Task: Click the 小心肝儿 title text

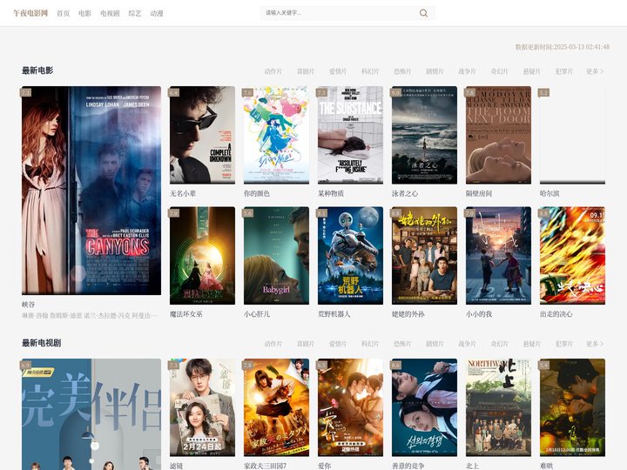Action: point(257,314)
